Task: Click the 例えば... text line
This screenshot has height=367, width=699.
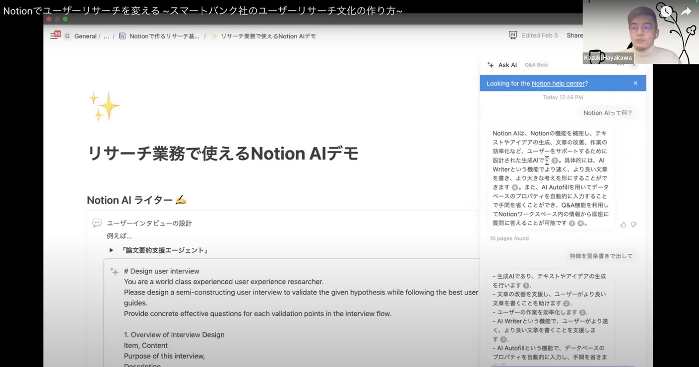Action: (x=119, y=236)
